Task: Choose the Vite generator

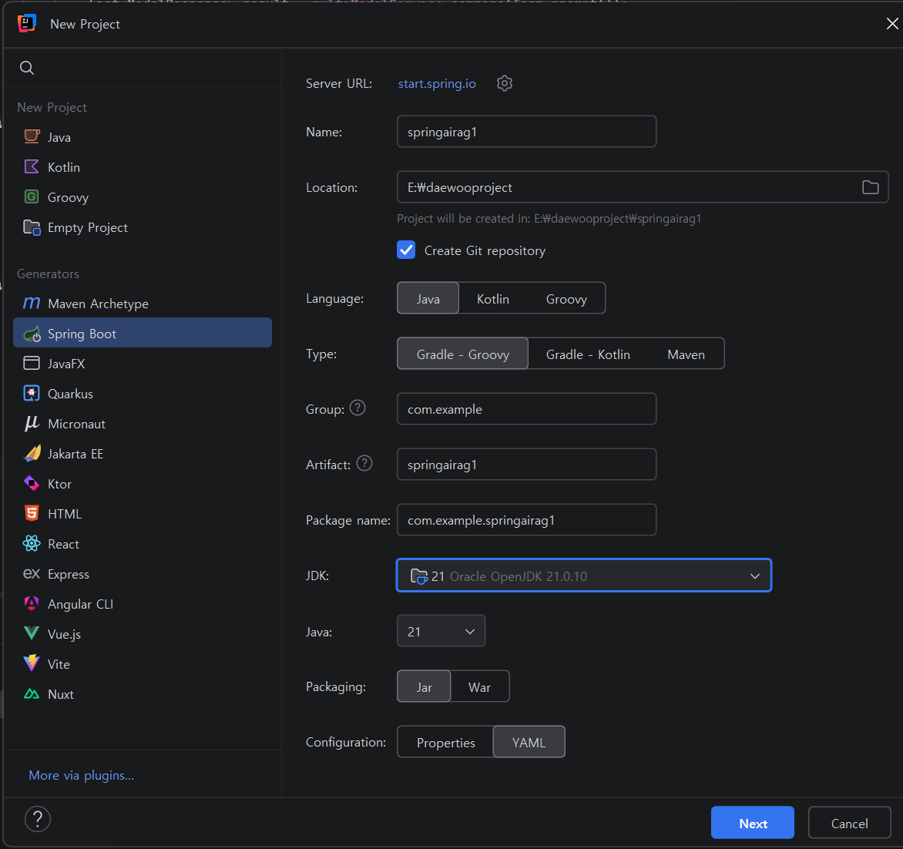Action: 143,664
